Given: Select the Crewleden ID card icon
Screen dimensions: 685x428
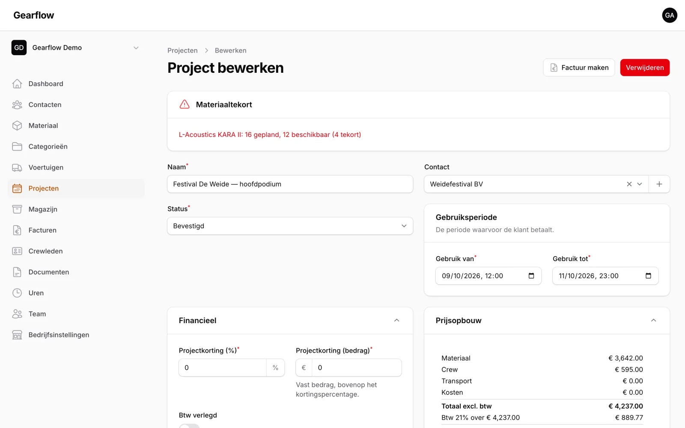Looking at the screenshot, I should tap(17, 251).
